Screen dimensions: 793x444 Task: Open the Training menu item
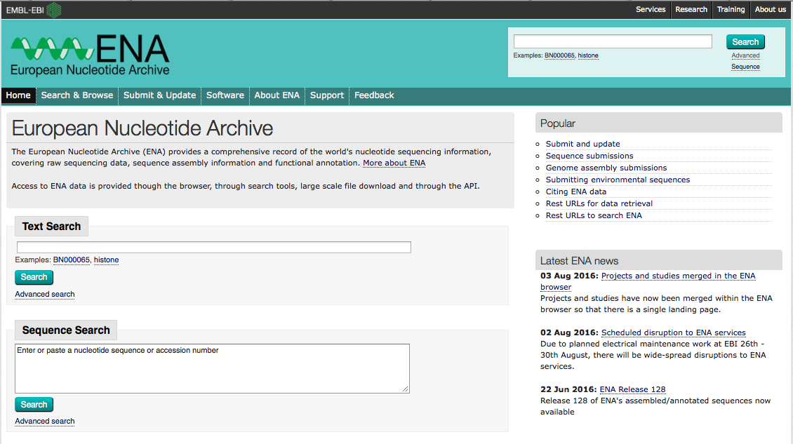pyautogui.click(x=731, y=9)
